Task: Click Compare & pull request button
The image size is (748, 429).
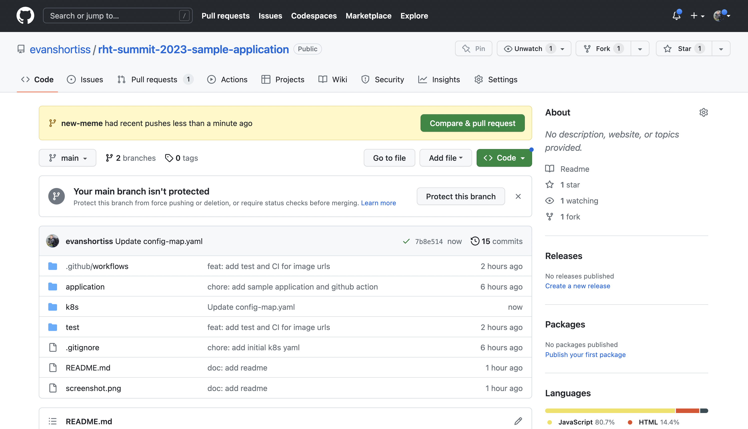Action: 473,123
